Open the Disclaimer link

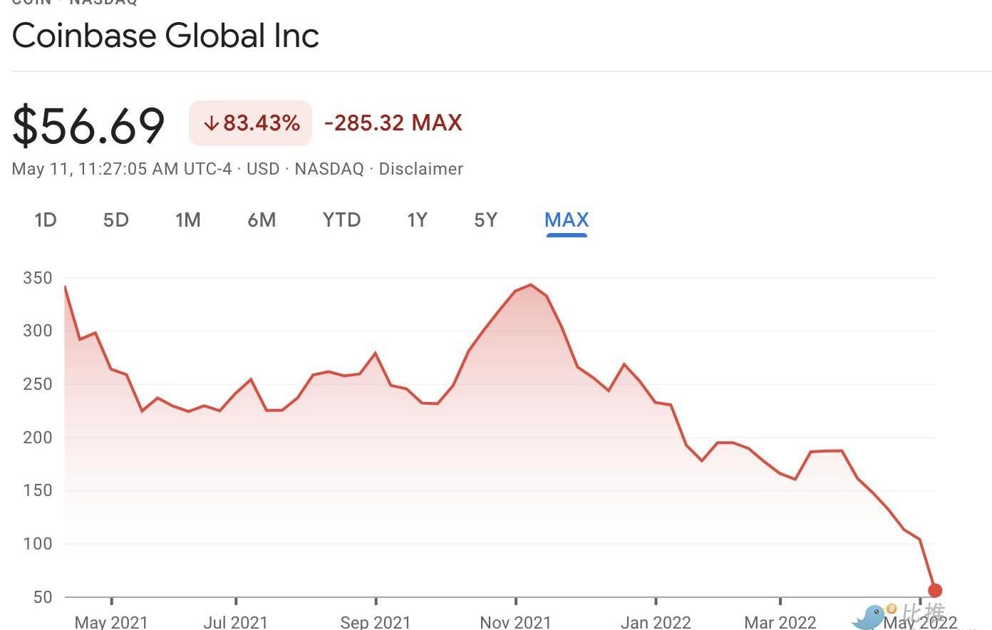tap(420, 169)
